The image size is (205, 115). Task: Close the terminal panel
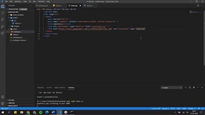202,88
